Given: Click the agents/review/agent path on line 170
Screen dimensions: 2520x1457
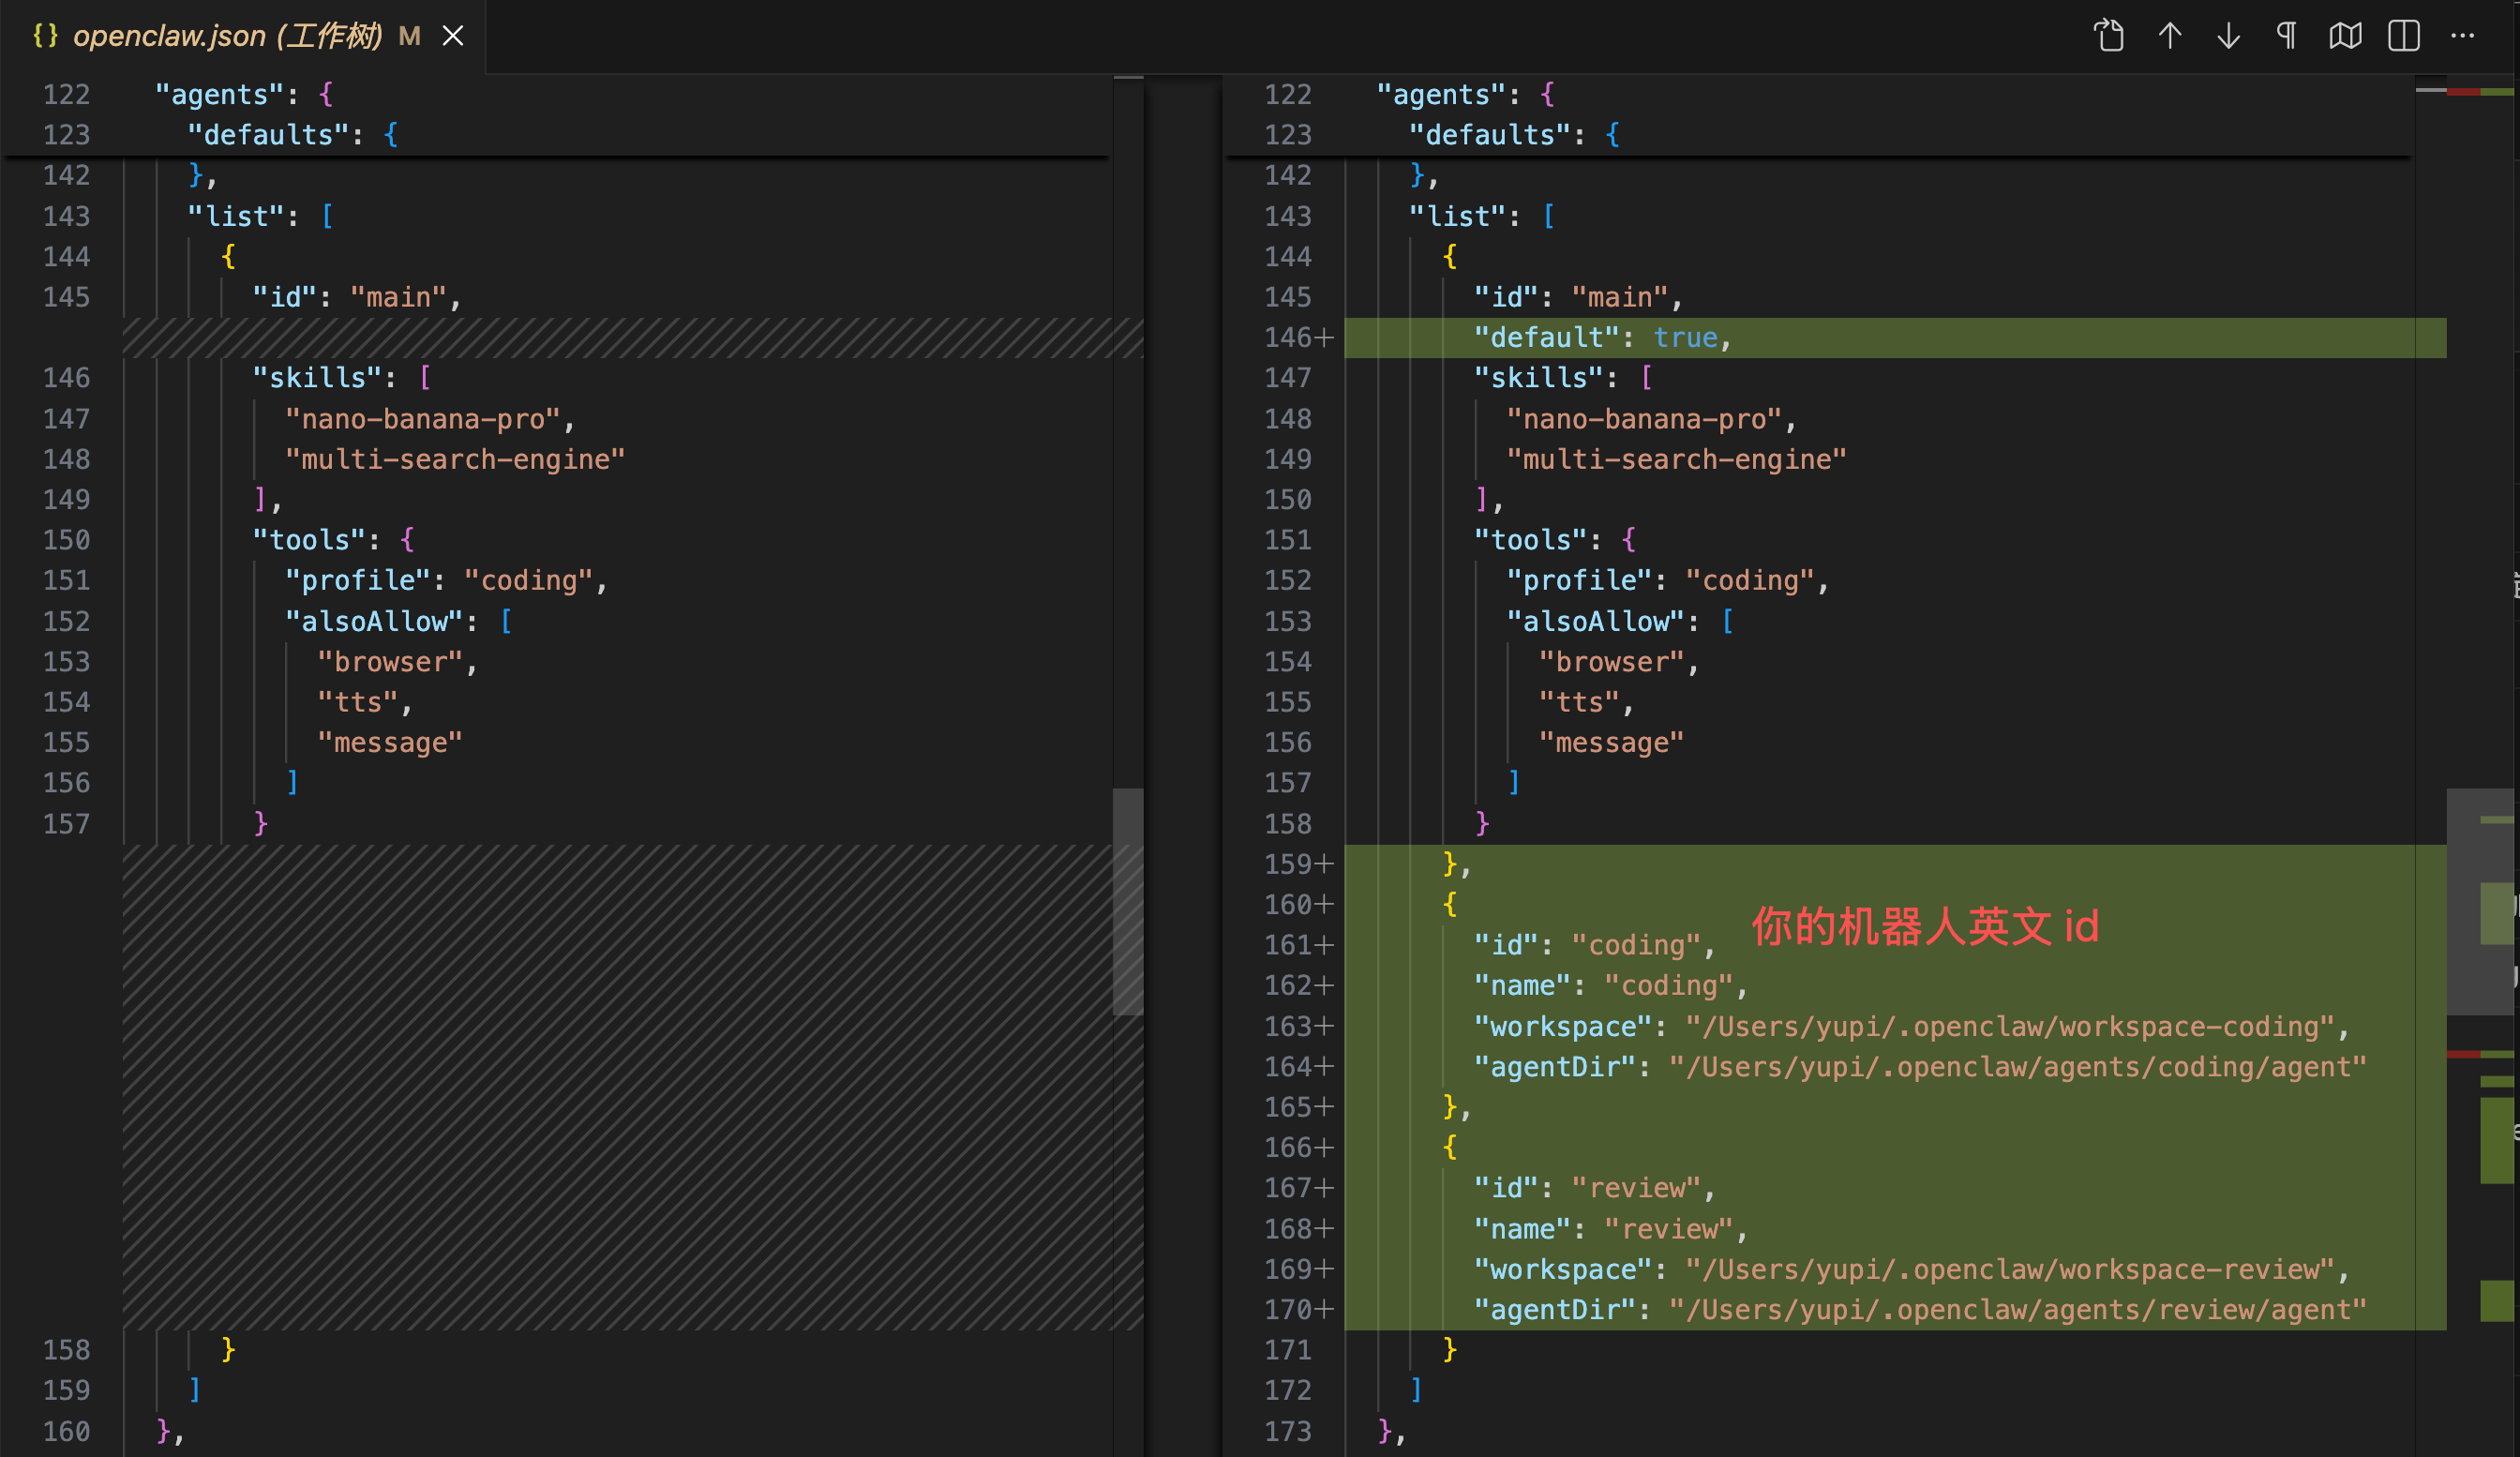Looking at the screenshot, I should click(2017, 1310).
